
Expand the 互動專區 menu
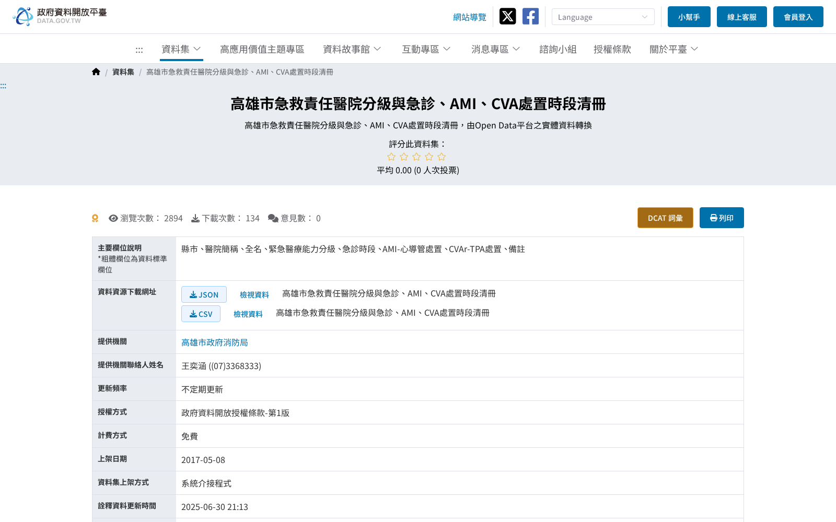point(426,49)
